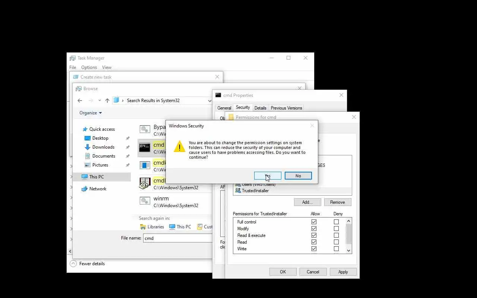Click Add... button in Permissions dialog
The width and height of the screenshot is (477, 298).
click(x=307, y=202)
